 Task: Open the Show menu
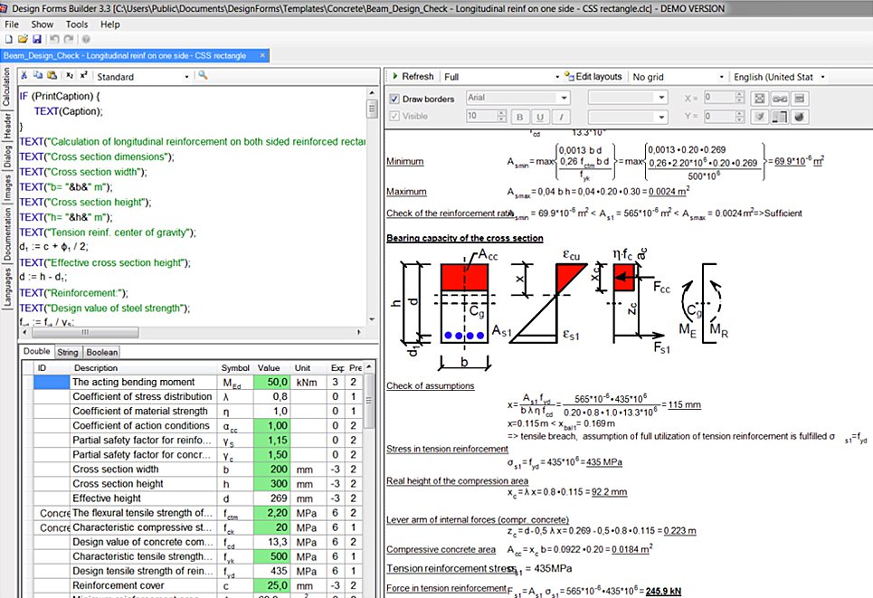click(x=43, y=24)
